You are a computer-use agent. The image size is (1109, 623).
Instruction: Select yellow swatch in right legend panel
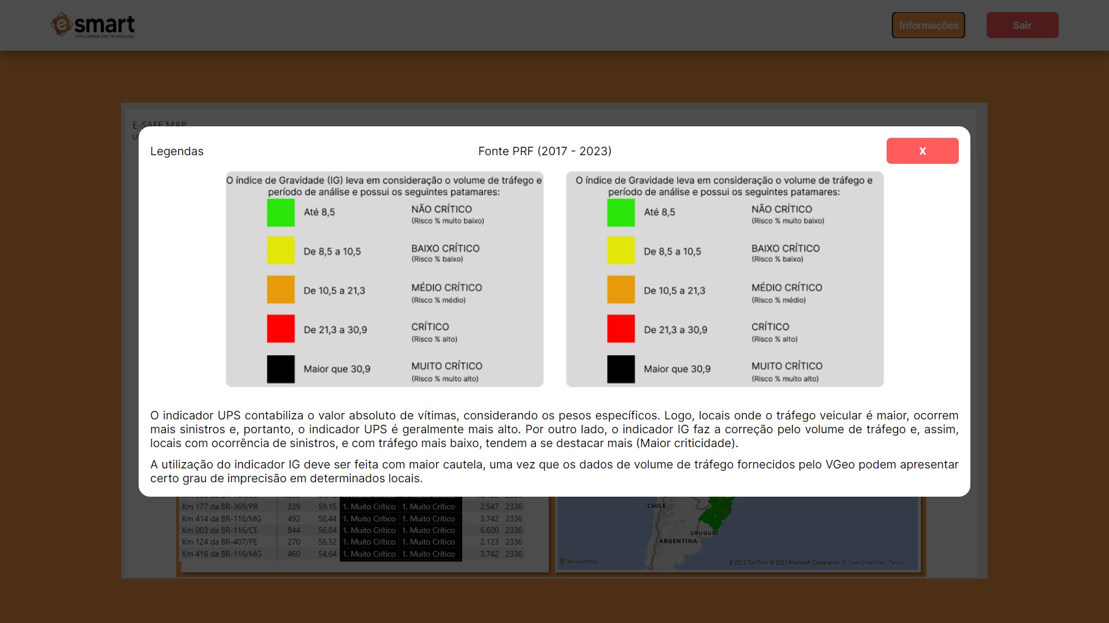click(x=621, y=250)
